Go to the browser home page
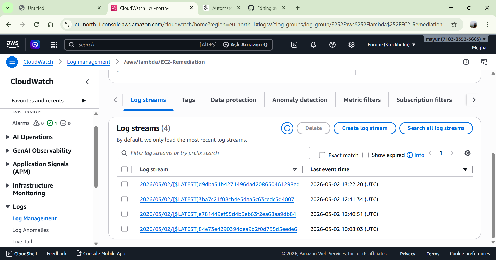The height and width of the screenshot is (260, 496). point(50,25)
